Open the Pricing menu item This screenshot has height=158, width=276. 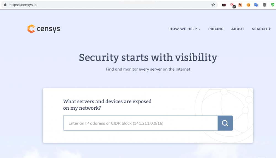(x=216, y=29)
